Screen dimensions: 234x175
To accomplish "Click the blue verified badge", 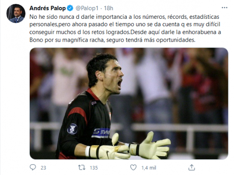I will coord(70,8).
